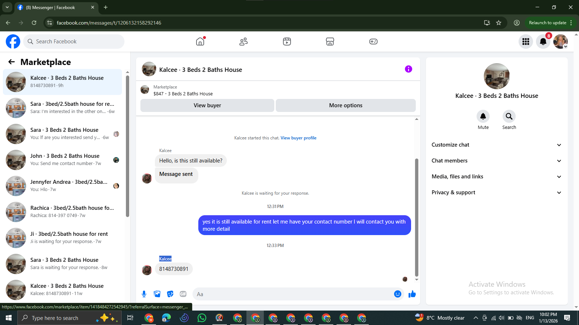Open WhatsApp from the taskbar
Image resolution: width=579 pixels, height=325 pixels.
pos(202,318)
